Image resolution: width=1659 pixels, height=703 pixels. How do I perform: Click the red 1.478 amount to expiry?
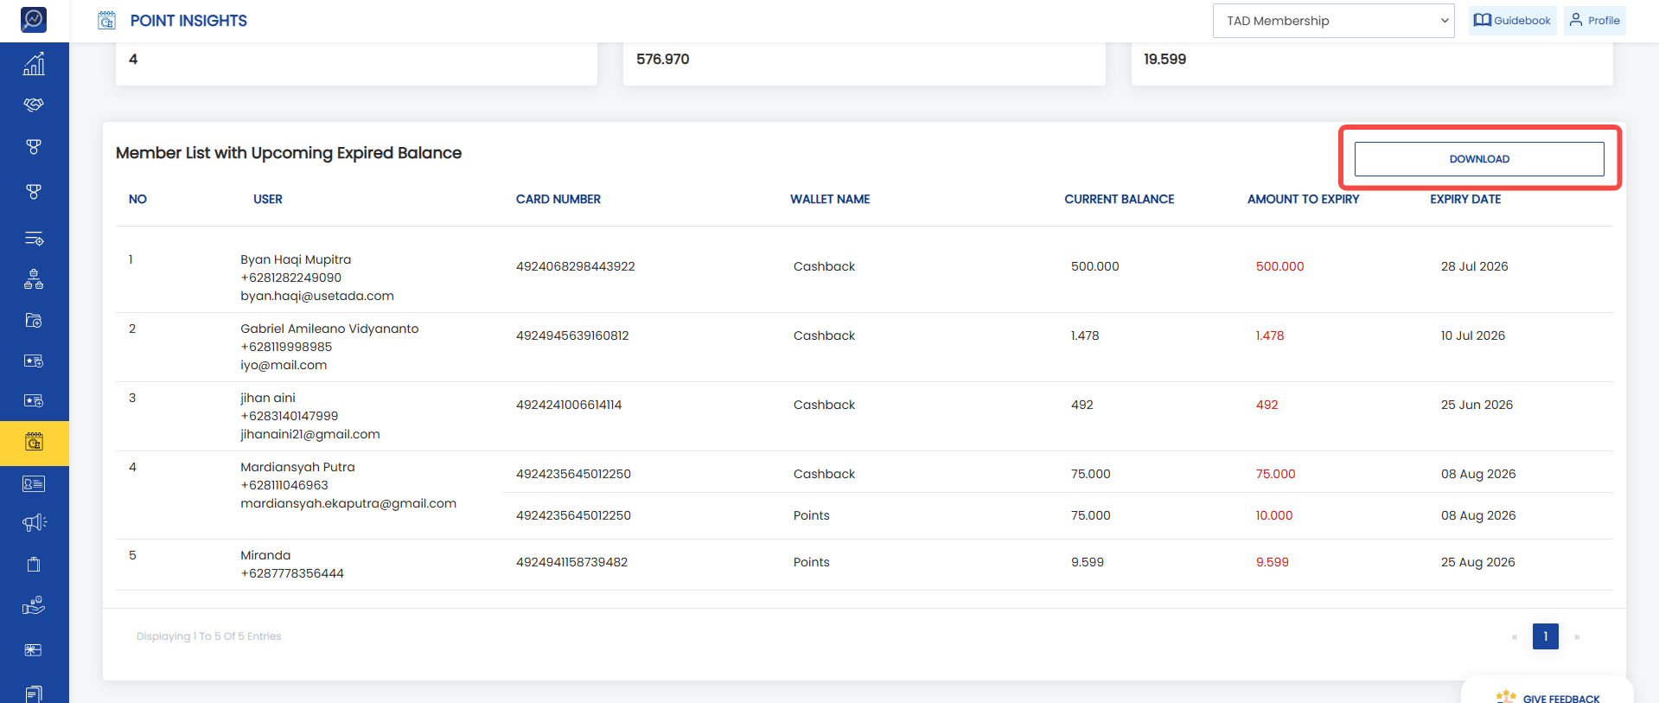[1270, 336]
